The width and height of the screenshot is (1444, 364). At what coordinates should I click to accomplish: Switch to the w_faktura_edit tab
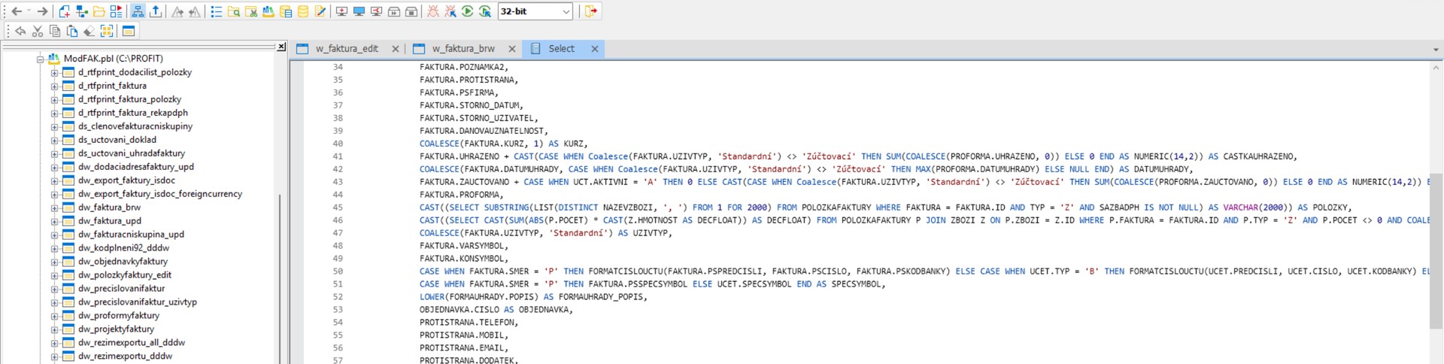(x=347, y=49)
